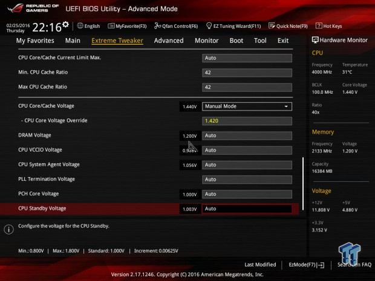Open the My Favorites tab
Screen dimensions: 375x281
pos(35,40)
